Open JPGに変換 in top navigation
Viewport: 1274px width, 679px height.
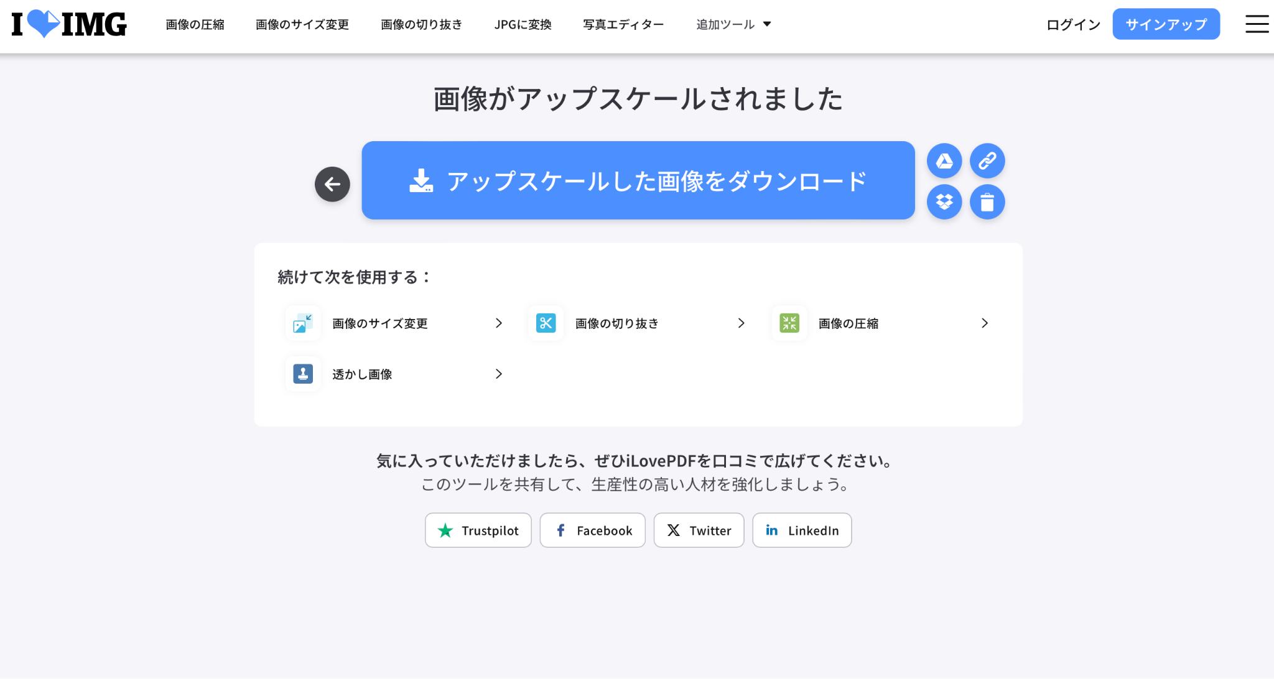click(x=523, y=24)
